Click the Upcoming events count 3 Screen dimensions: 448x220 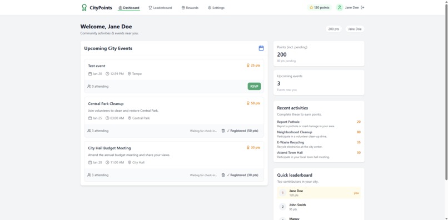pos(279,83)
